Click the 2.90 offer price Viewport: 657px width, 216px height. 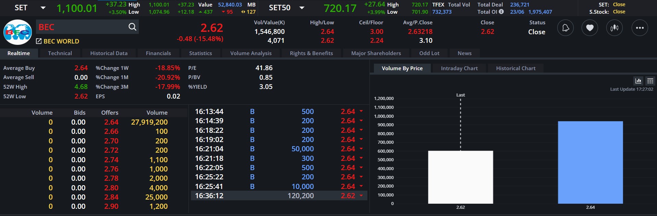111,206
